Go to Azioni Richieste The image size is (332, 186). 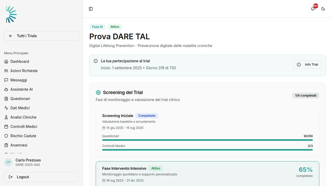[41, 71]
